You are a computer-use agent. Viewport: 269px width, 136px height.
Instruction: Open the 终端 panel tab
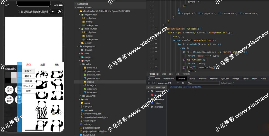click(x=177, y=74)
